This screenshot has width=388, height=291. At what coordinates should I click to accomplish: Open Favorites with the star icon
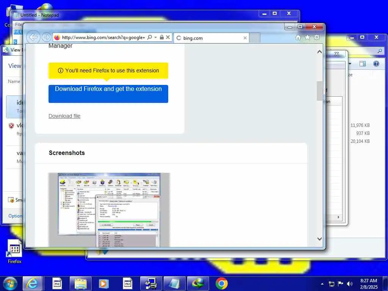click(307, 38)
